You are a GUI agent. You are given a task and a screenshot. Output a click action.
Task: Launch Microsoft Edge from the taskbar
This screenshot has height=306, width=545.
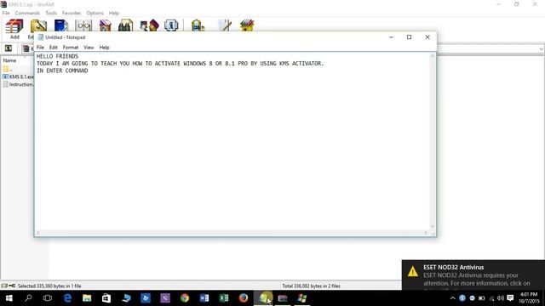click(x=67, y=298)
